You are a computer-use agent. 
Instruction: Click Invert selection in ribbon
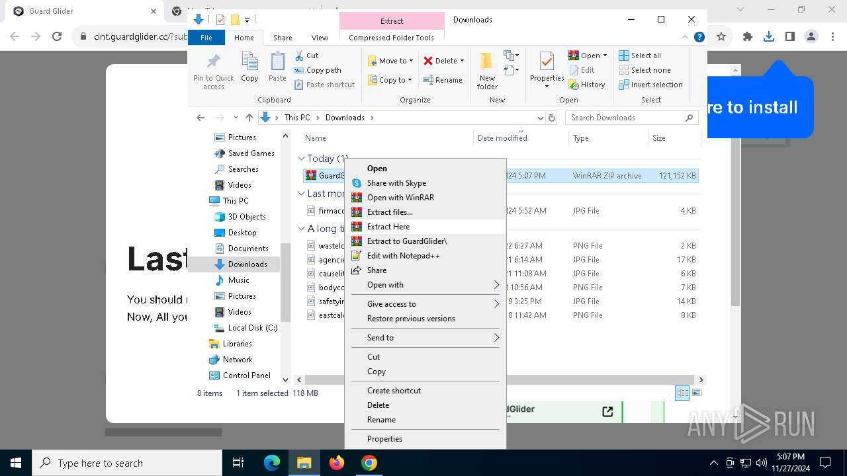click(x=650, y=85)
